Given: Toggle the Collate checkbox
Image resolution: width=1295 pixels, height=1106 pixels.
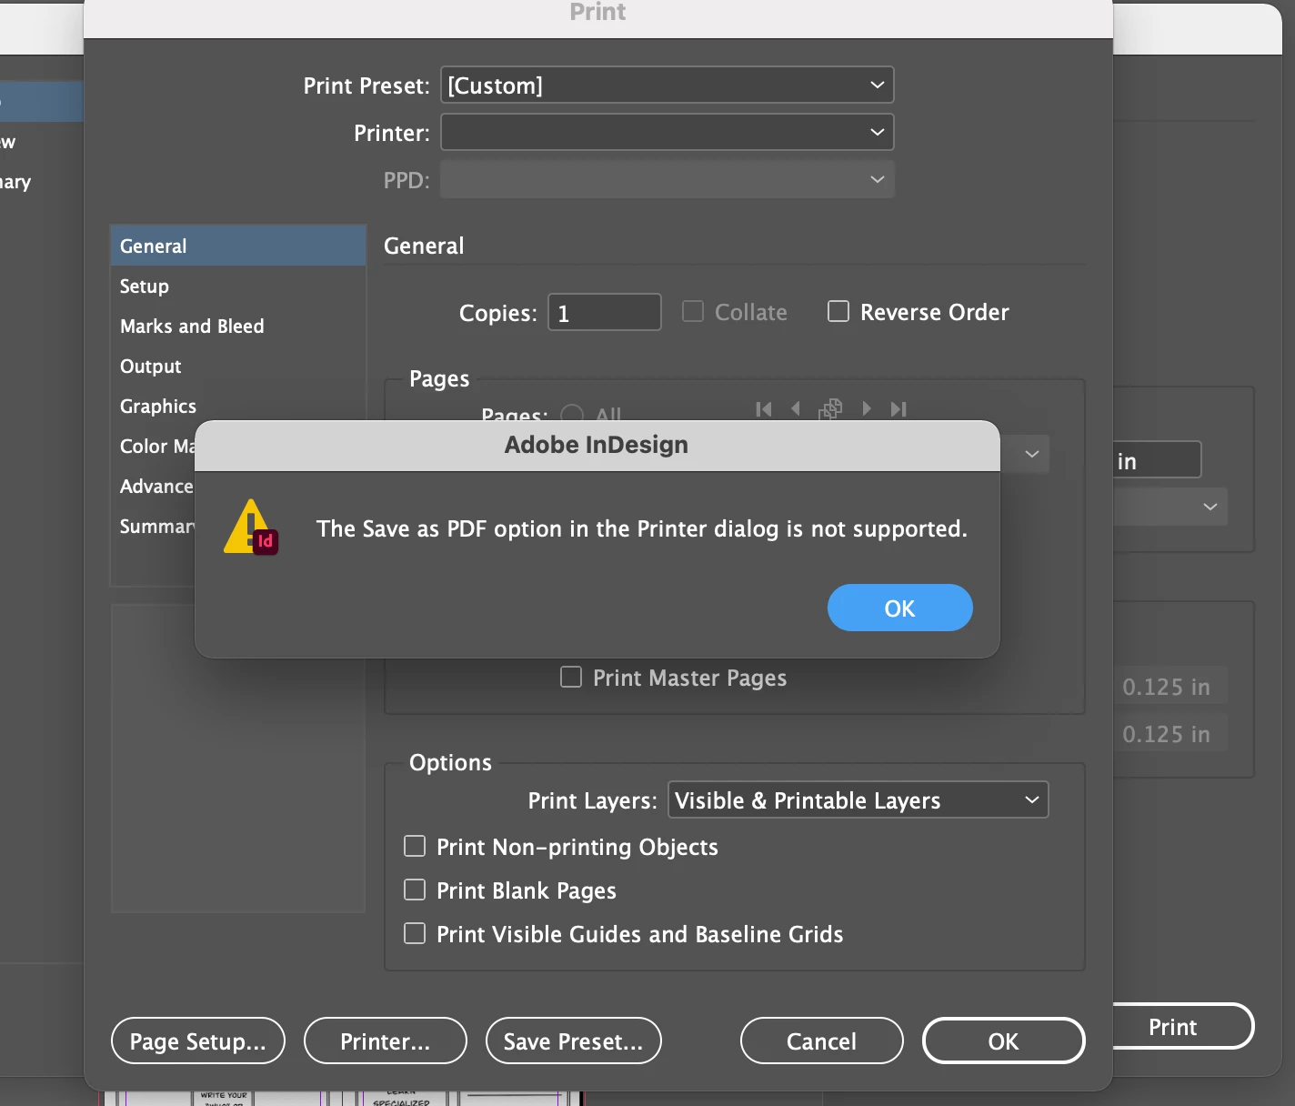Looking at the screenshot, I should coord(693,312).
